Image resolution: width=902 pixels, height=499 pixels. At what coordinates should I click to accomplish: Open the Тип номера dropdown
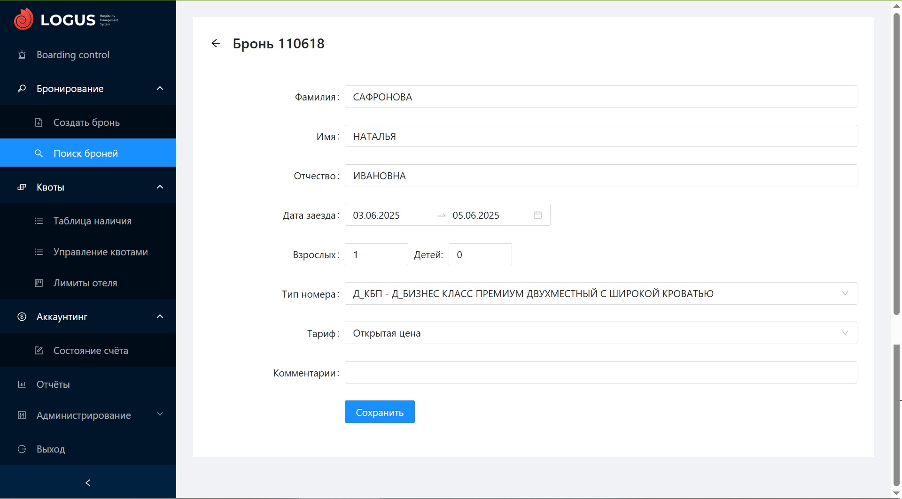point(600,294)
